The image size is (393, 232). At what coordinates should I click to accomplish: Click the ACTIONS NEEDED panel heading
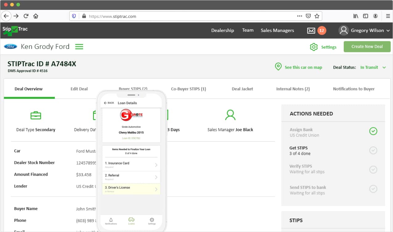[x=311, y=114]
